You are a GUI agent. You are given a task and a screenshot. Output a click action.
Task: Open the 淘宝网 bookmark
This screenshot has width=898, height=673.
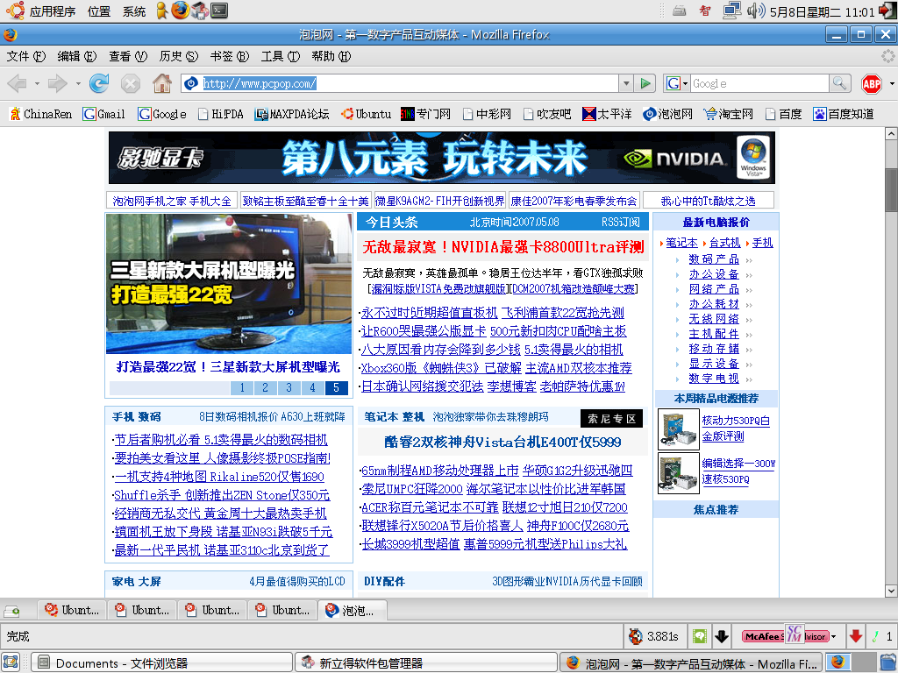pos(728,114)
